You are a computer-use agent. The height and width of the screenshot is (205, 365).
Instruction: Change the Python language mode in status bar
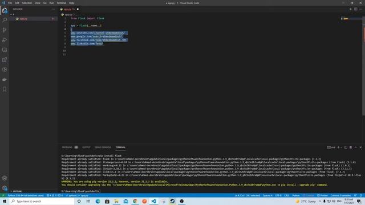click(296, 195)
